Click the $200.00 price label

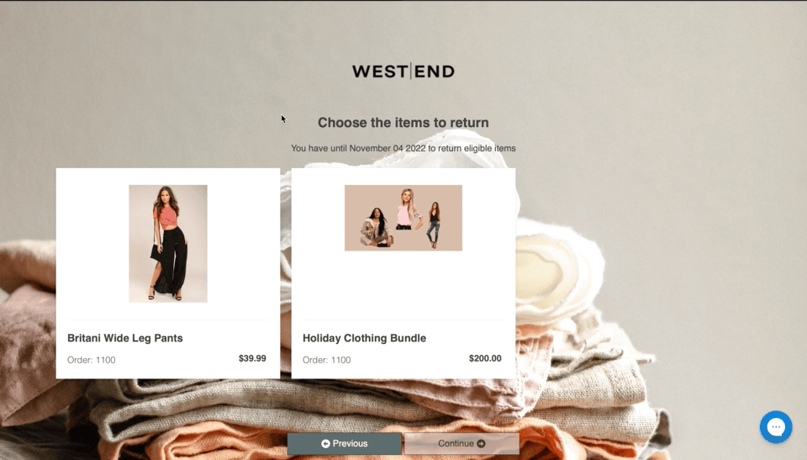[485, 358]
